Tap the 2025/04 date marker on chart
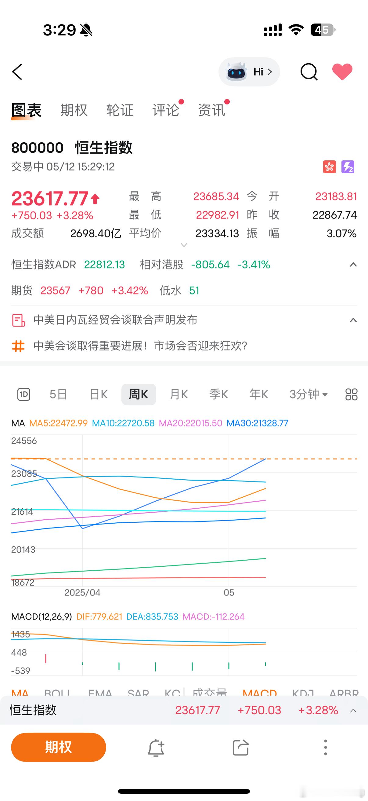The width and height of the screenshot is (368, 801). [82, 592]
